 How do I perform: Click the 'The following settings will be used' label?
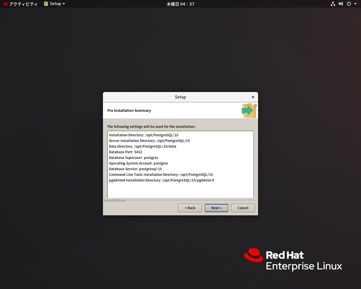[152, 127]
